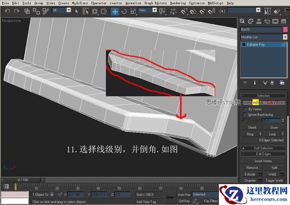Expand the Soft Selection rollout
This screenshot has height=205, width=290.
(263, 148)
